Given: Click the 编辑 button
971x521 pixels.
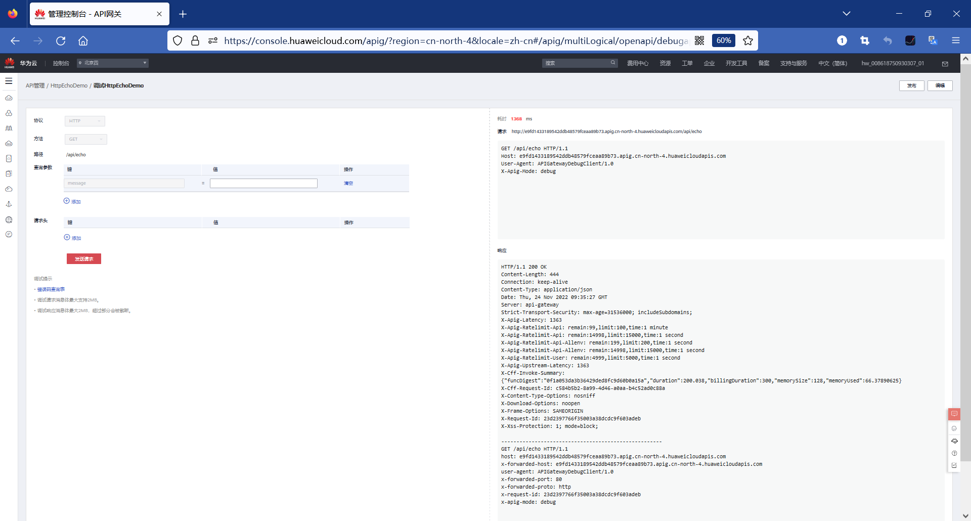Looking at the screenshot, I should 940,85.
